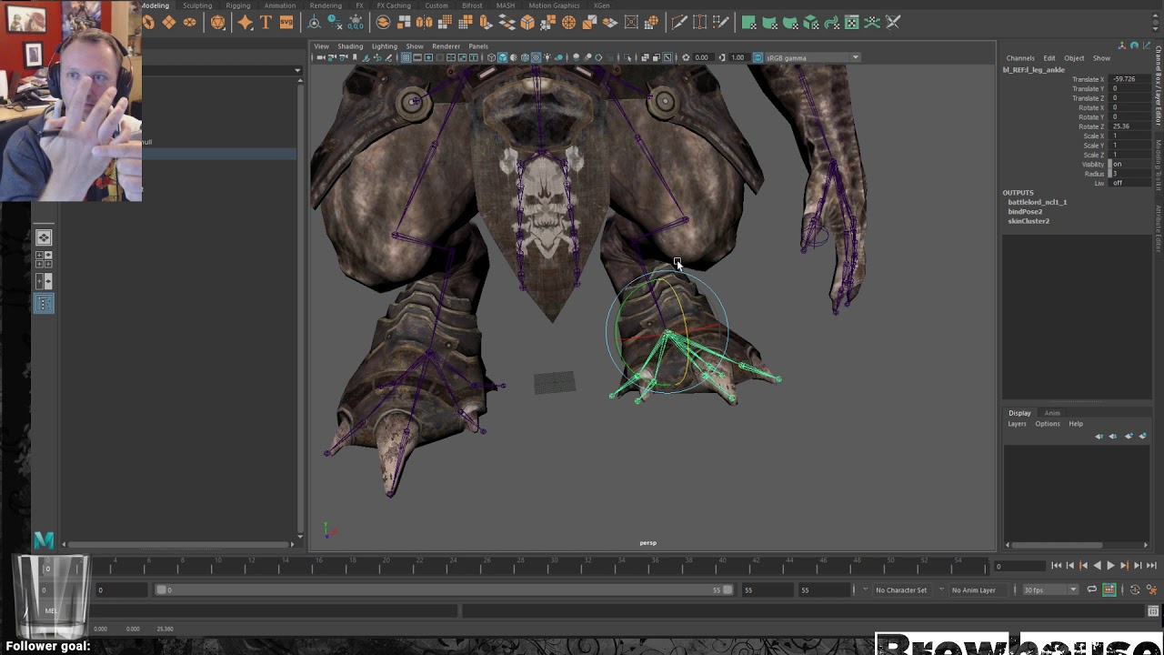Open the Channel Box / Layer Editor side tab
1164x655 pixels.
[x=1159, y=86]
